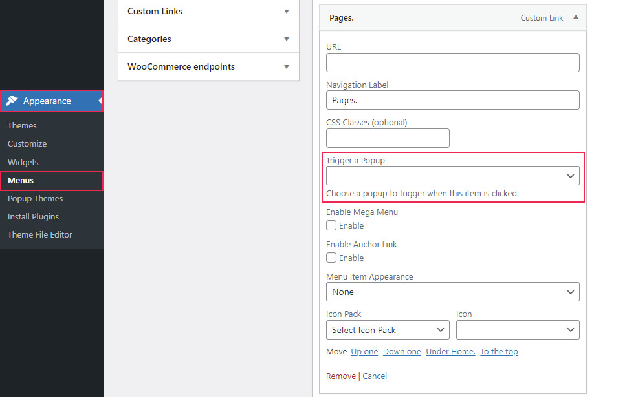Go to Customize in sidebar

pos(27,144)
